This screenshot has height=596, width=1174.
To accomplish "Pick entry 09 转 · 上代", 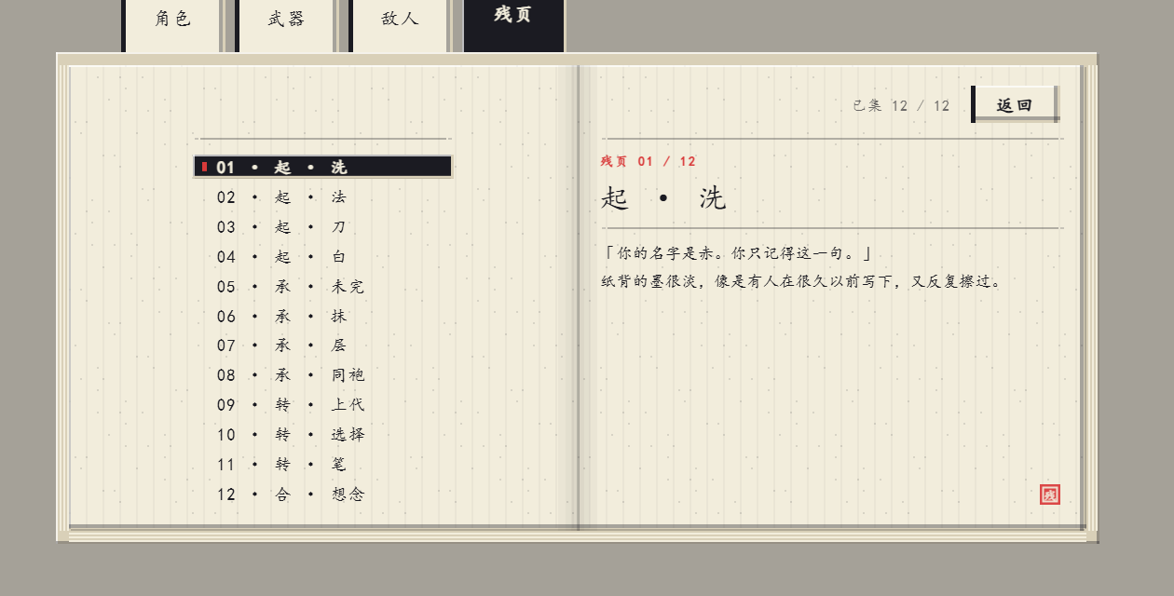I will (x=322, y=404).
